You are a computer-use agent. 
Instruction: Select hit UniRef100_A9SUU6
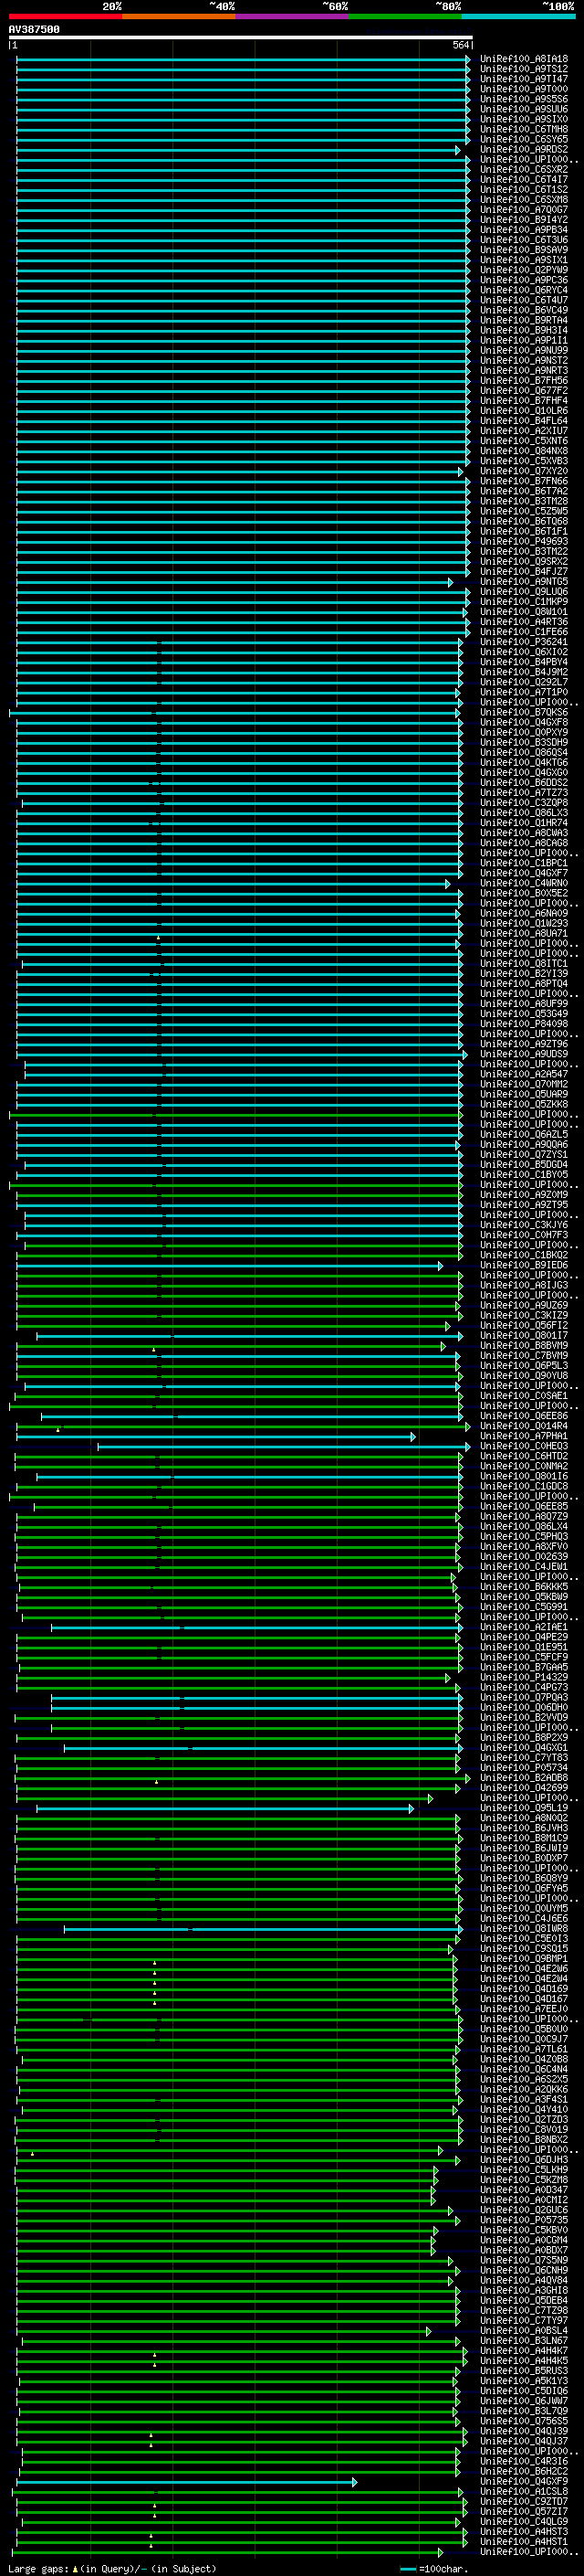(x=524, y=109)
